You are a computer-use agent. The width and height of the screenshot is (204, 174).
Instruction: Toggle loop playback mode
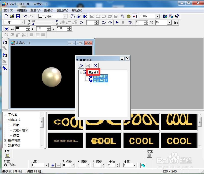[x=110, y=23]
